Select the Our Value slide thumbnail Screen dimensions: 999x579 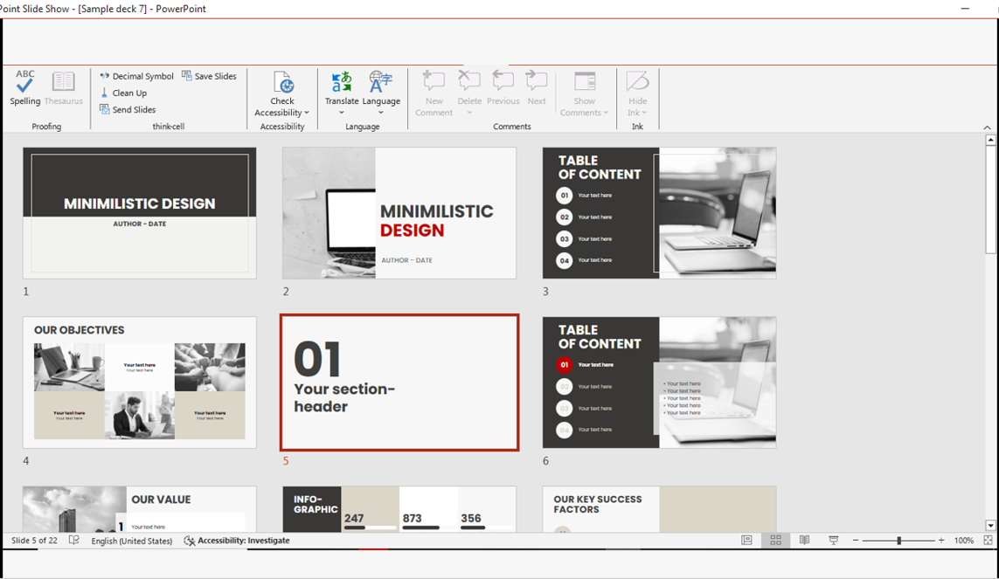(x=140, y=509)
